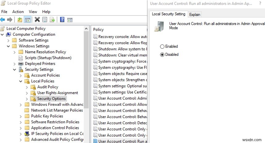
Task: Expand the Name Resolution Policy node
Action: coord(15,52)
